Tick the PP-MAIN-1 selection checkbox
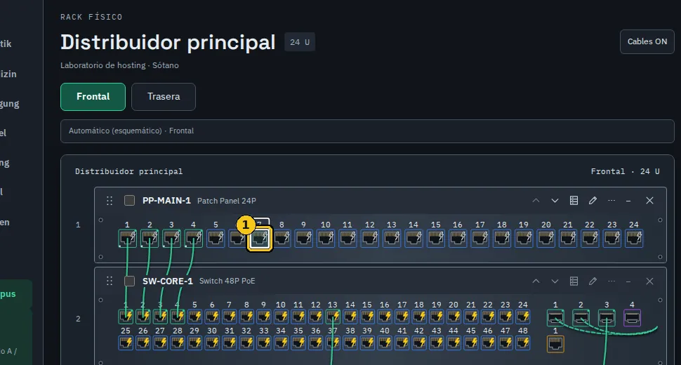 click(x=129, y=201)
